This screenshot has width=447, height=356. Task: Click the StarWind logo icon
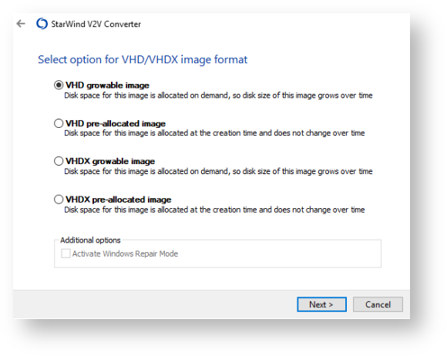pyautogui.click(x=42, y=24)
